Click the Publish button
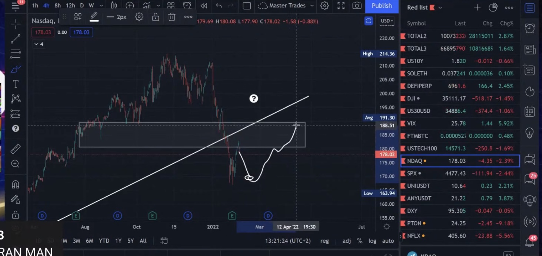The width and height of the screenshot is (542, 256). point(382,6)
